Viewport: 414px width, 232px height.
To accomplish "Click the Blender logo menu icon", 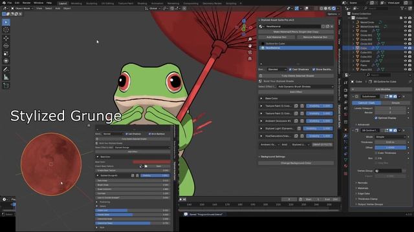I will click(4, 3).
